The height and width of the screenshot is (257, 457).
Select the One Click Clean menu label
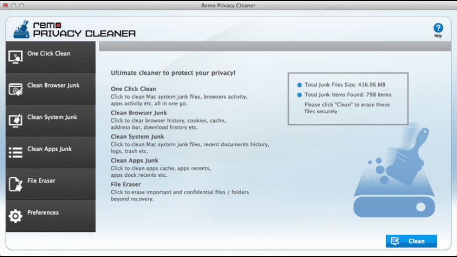click(49, 53)
